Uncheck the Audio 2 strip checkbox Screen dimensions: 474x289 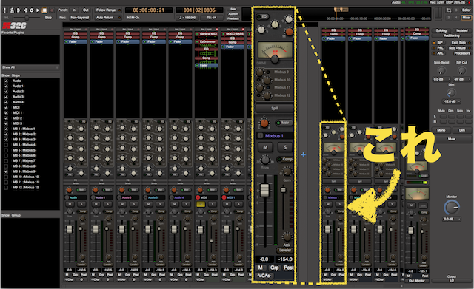tap(6, 92)
